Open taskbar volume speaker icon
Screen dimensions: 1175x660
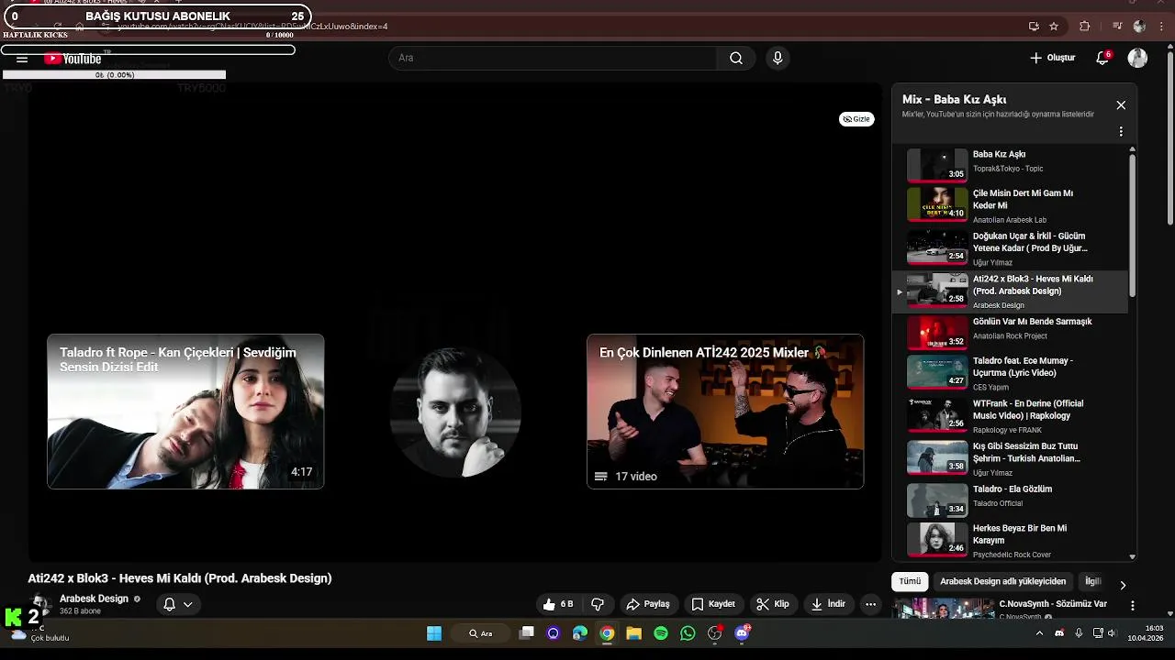pyautogui.click(x=1112, y=633)
